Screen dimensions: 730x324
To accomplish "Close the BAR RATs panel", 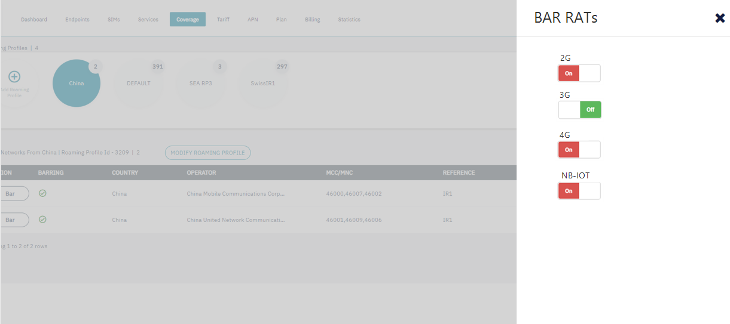I will 720,18.
